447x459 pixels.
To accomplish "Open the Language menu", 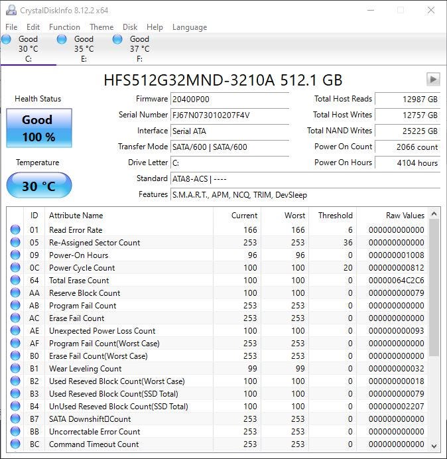I will (190, 27).
